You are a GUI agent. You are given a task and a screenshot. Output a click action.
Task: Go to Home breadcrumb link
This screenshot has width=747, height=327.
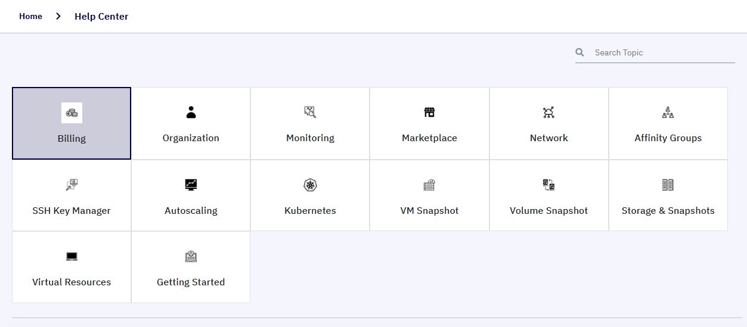30,17
